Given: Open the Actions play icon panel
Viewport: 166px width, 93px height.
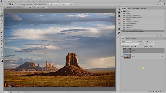Looking at the screenshot, I should coord(119,36).
